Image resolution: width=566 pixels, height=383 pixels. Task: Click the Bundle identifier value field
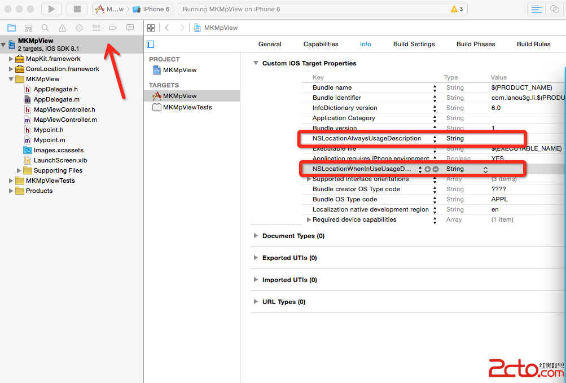525,98
